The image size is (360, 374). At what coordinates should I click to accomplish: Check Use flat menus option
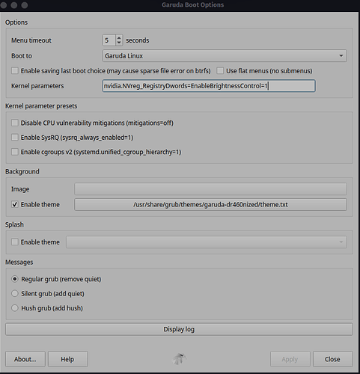click(220, 71)
